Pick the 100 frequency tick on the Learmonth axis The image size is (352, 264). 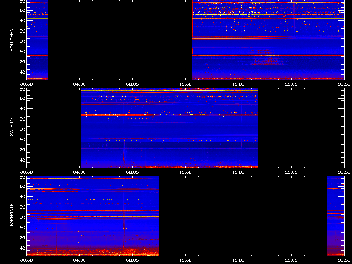[x=22, y=217]
